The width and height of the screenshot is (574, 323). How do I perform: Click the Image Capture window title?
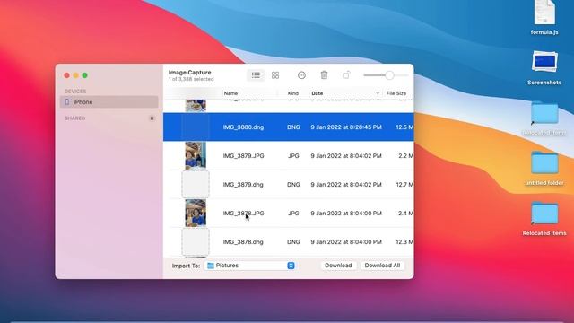tap(189, 73)
